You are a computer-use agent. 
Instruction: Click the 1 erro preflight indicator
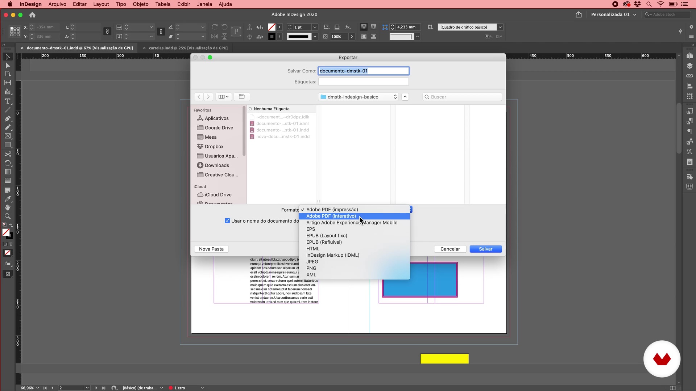[x=177, y=388]
